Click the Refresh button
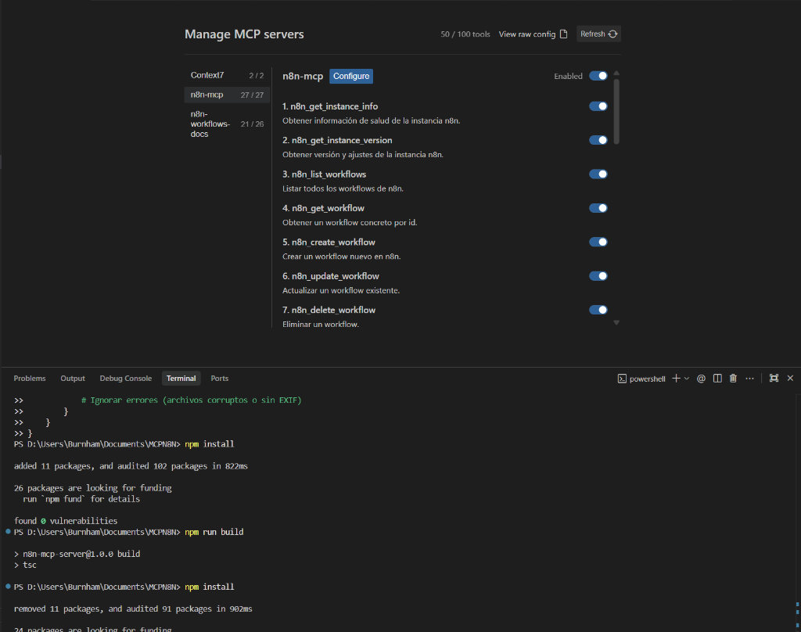The image size is (801, 632). 598,34
